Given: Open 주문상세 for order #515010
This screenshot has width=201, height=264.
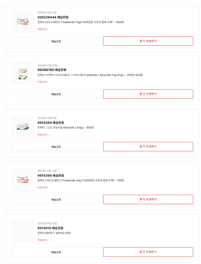Looking at the screenshot, I should 43,240.
